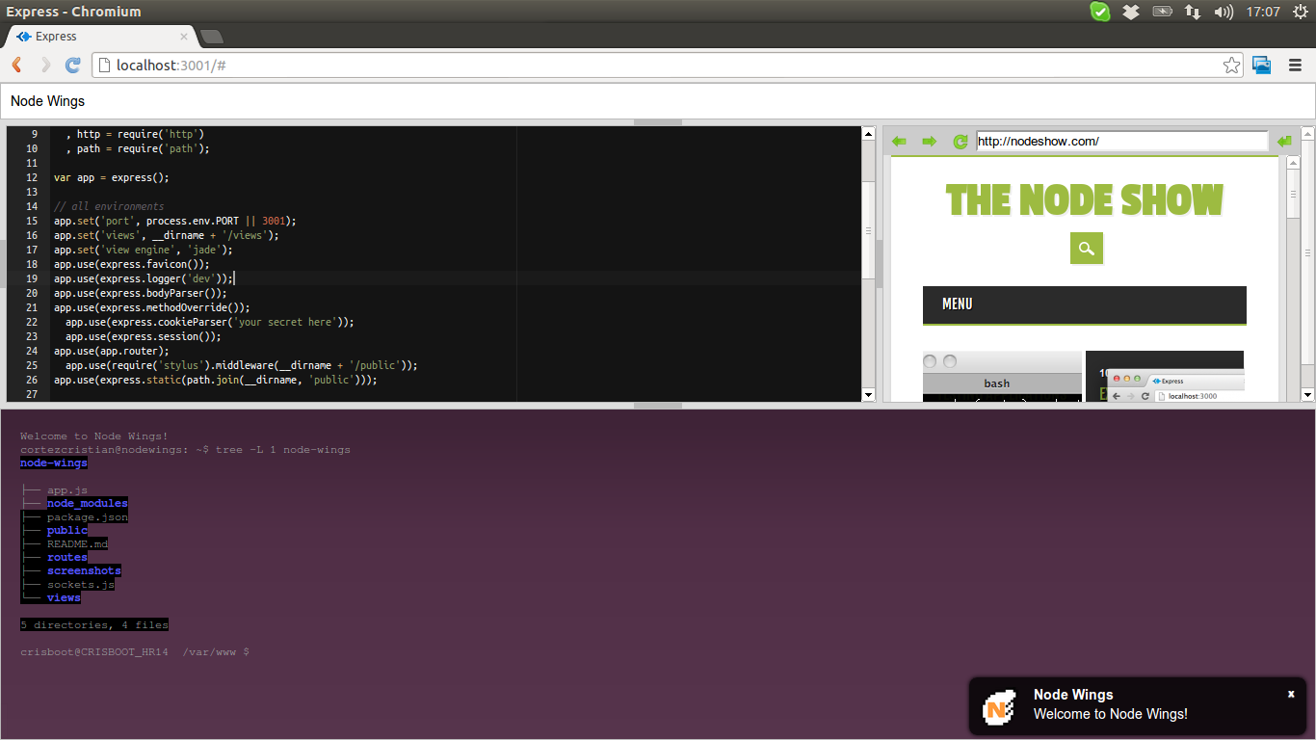Viewport: 1316px width, 740px height.
Task: Click the app.use(express.methodOverride()) line
Action: (x=152, y=307)
